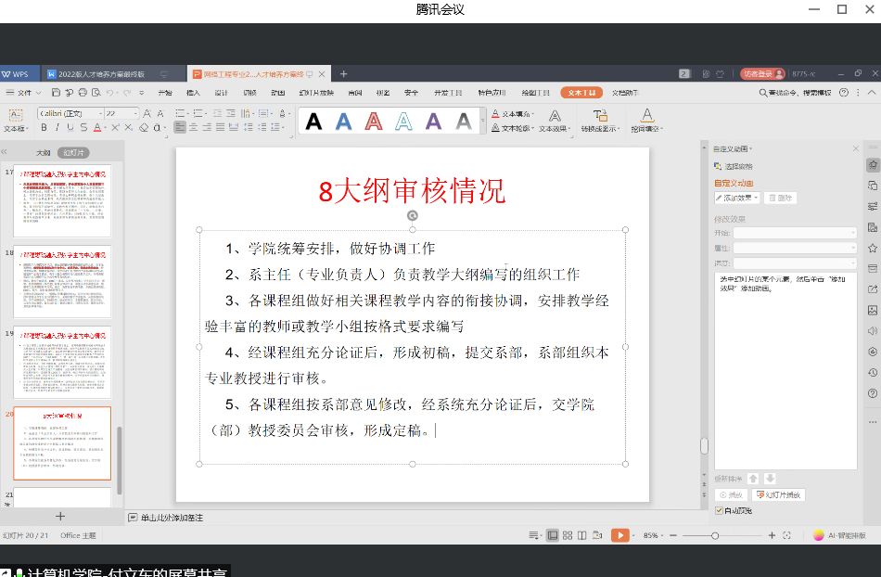Image resolution: width=881 pixels, height=577 pixels.
Task: Toggle bold formatting in the ribbon
Action: click(x=44, y=128)
